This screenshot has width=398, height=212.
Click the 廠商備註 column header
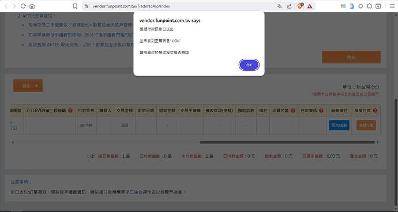point(339,111)
